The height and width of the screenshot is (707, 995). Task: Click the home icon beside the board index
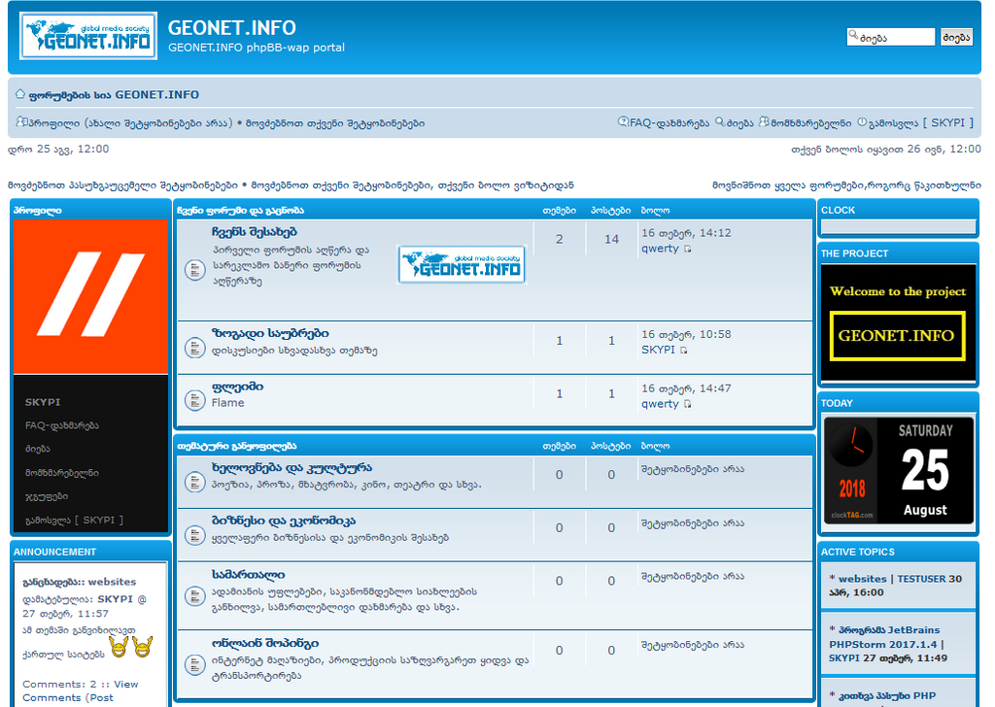(x=20, y=94)
